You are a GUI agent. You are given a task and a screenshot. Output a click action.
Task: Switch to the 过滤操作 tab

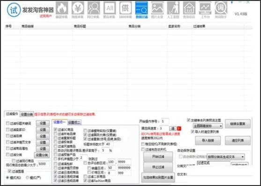(12, 114)
